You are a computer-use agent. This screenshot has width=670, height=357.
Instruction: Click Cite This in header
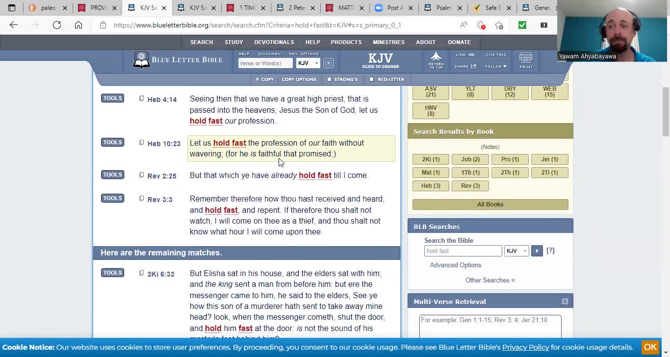click(x=496, y=54)
